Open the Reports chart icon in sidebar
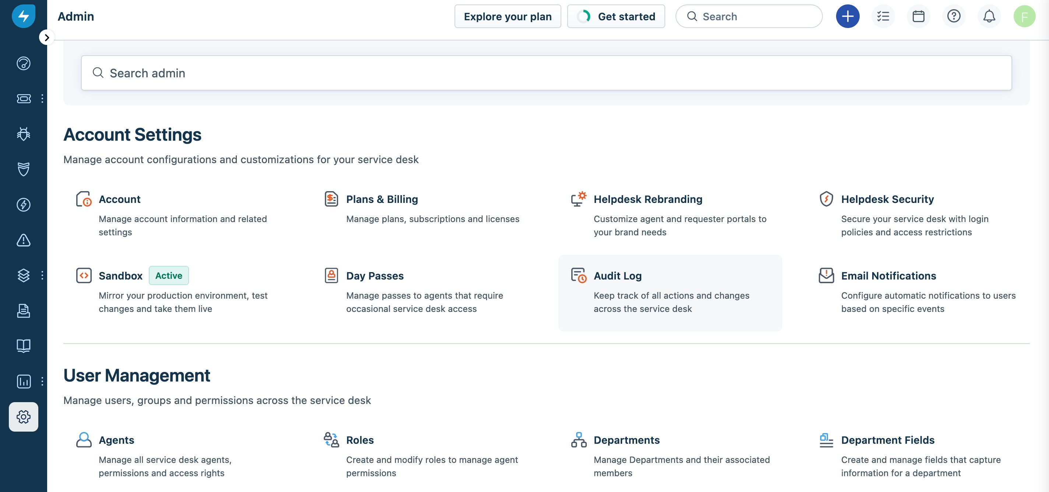 [x=23, y=381]
